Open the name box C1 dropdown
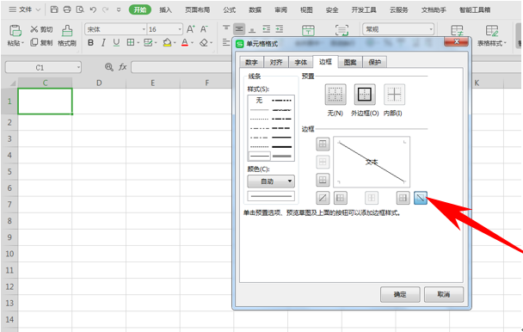523x332 pixels. (78, 68)
